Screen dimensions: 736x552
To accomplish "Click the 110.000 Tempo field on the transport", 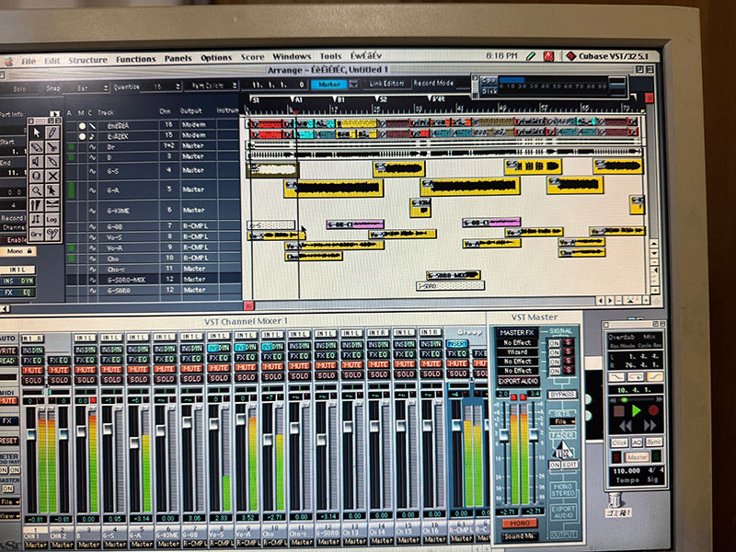I will 627,471.
